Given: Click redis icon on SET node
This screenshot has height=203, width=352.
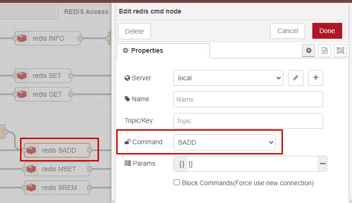Looking at the screenshot, I should point(22,76).
